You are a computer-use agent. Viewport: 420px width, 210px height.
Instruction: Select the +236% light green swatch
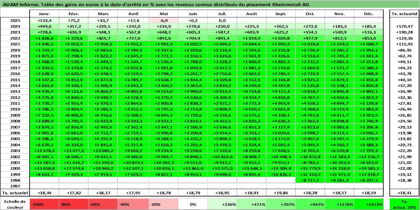(x=222, y=204)
